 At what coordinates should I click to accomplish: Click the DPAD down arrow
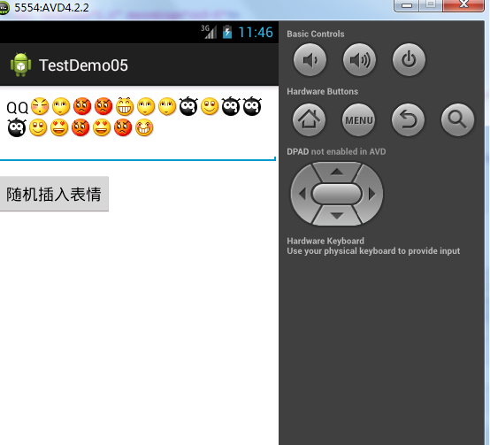337,216
